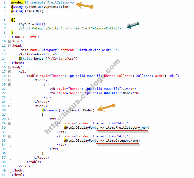Collapse the <table> block on line 18
Screen dimensions: 194x178
point(9,76)
